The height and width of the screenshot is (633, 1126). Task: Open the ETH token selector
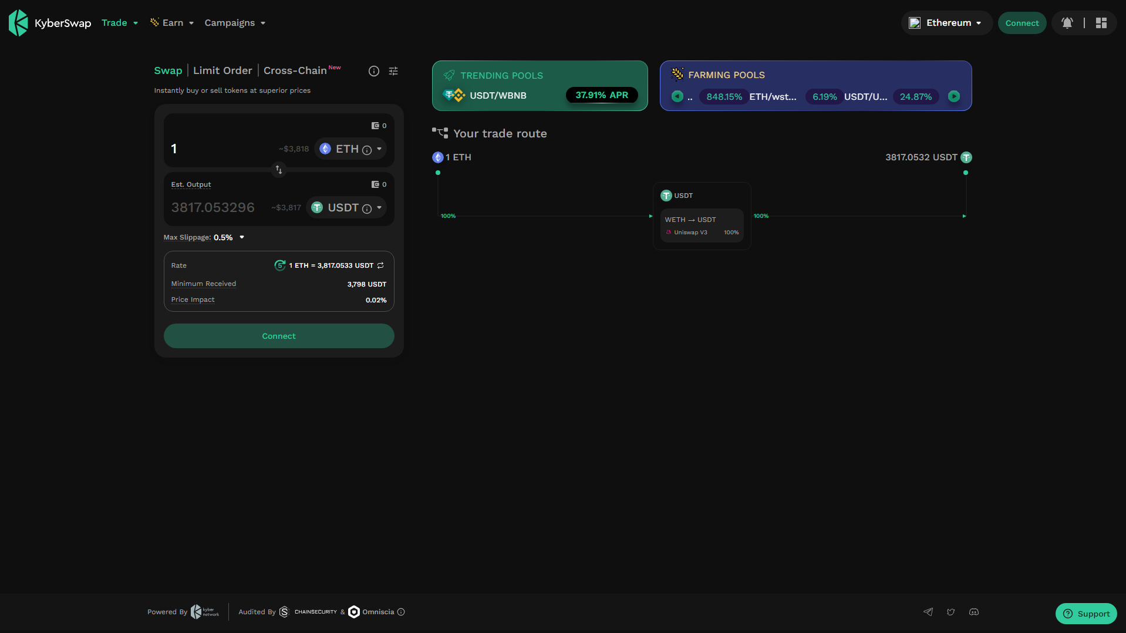(350, 149)
